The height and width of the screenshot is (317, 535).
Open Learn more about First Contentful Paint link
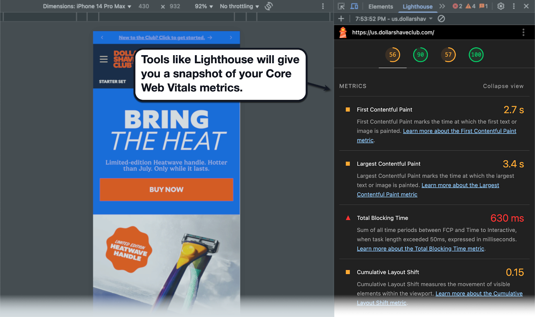(x=459, y=131)
